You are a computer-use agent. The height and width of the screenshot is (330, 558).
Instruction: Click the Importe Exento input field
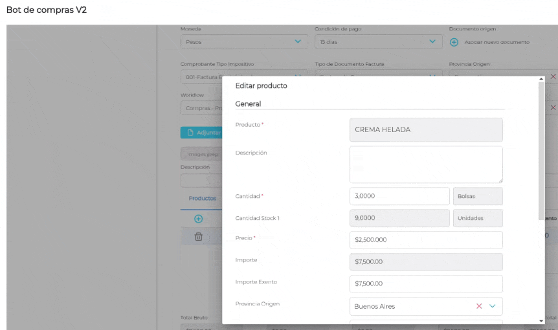pos(425,283)
